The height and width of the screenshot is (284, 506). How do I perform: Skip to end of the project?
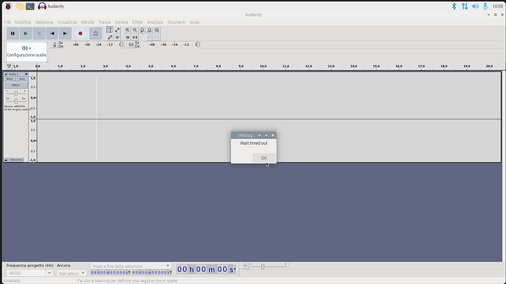pyautogui.click(x=65, y=33)
